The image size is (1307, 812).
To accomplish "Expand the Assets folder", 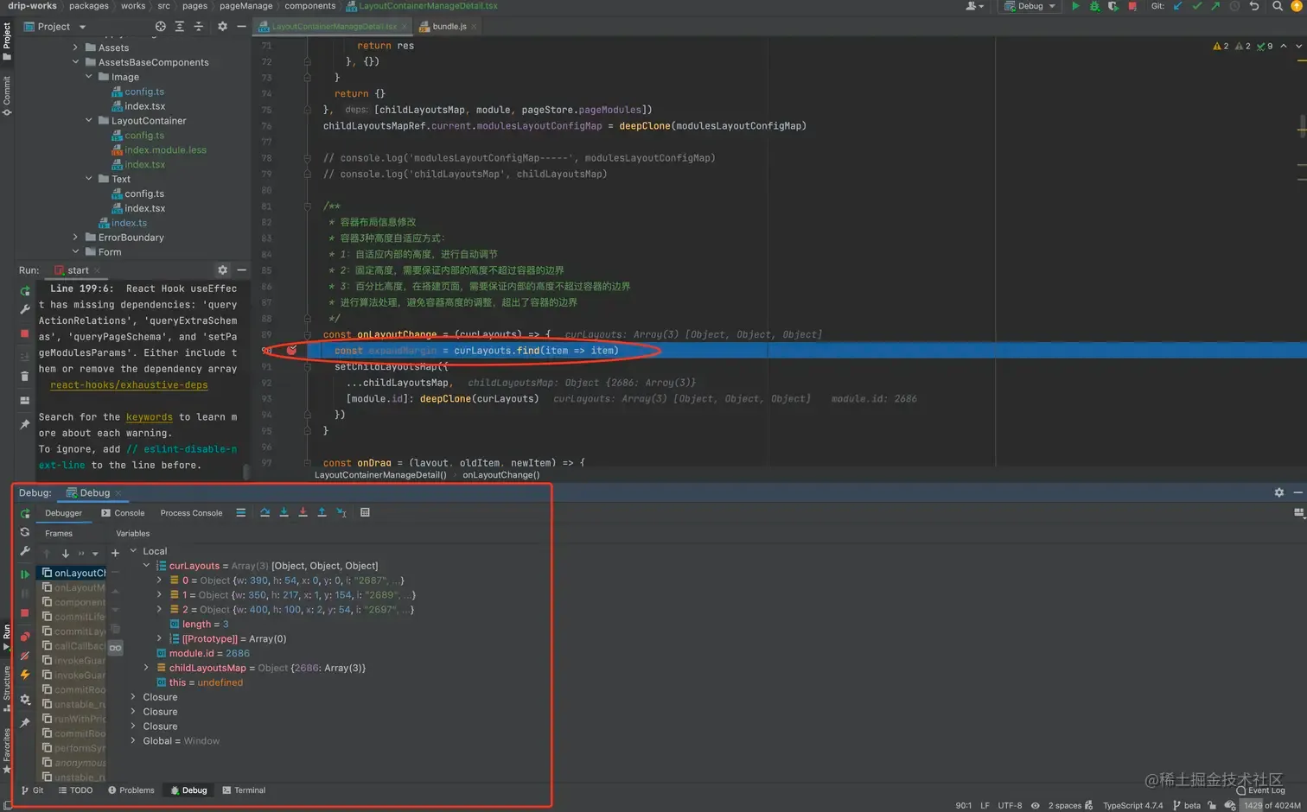I will click(75, 48).
